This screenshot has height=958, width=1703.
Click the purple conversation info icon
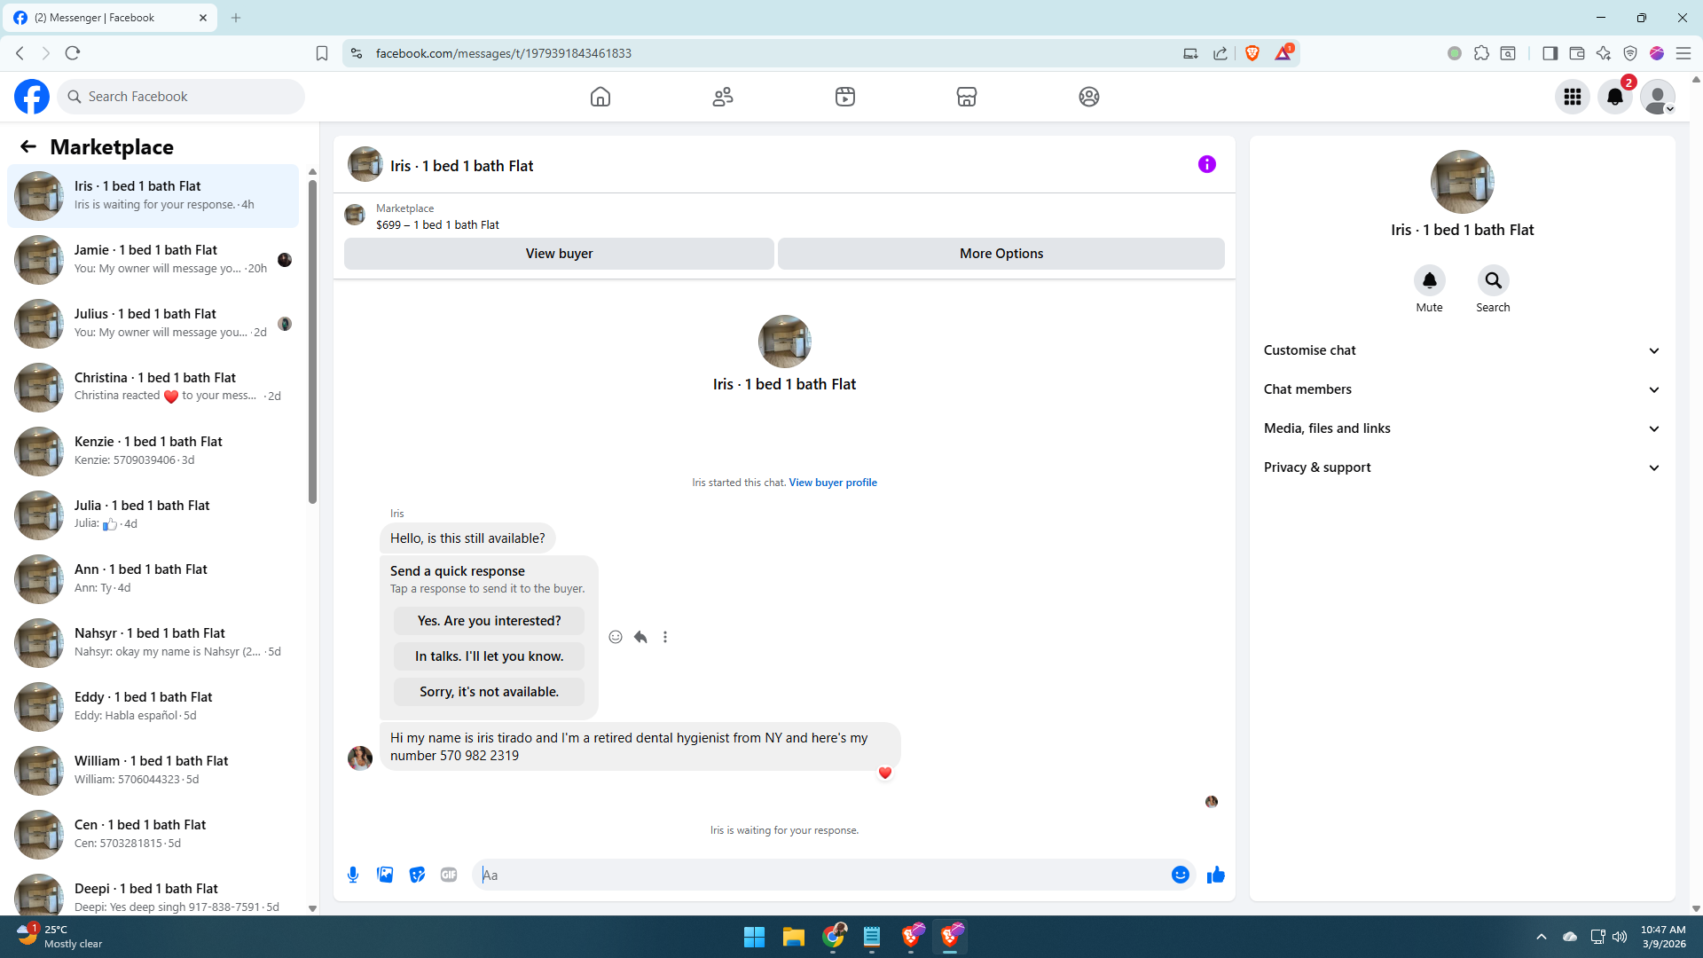tap(1206, 164)
